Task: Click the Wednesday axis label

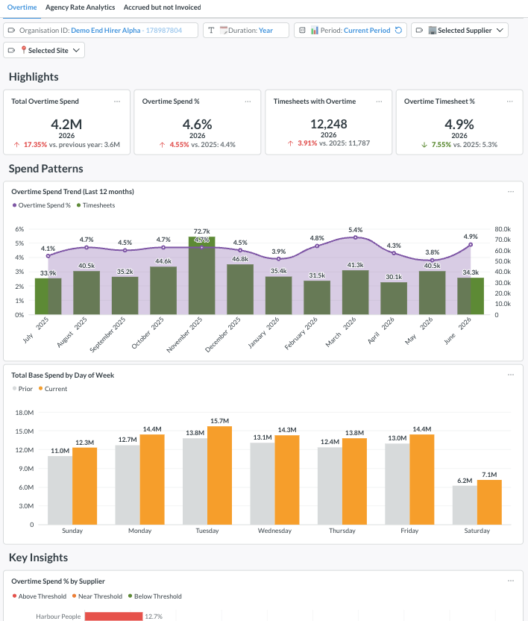Action: pyautogui.click(x=274, y=531)
